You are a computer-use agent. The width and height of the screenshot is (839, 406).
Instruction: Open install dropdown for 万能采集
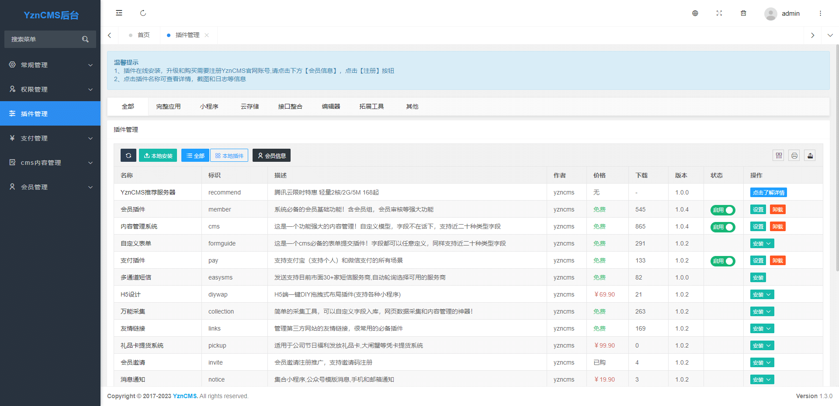pyautogui.click(x=762, y=311)
